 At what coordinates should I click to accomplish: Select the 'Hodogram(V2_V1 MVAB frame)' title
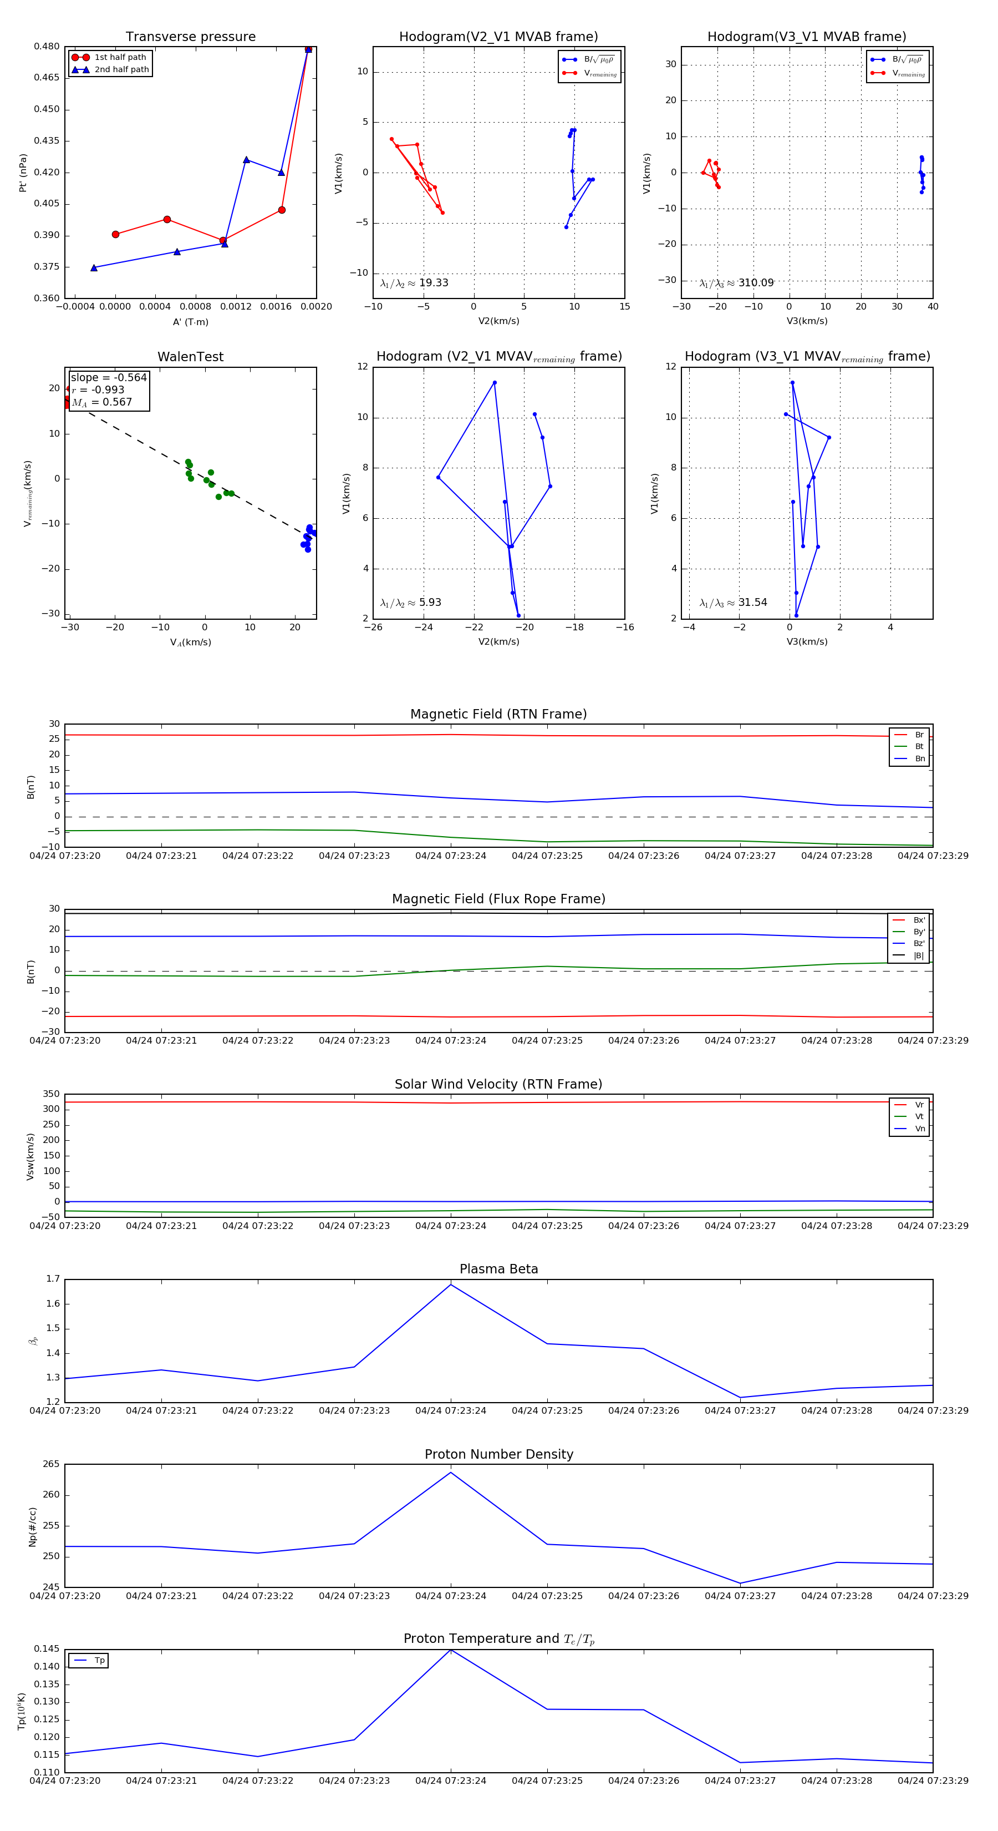[498, 37]
